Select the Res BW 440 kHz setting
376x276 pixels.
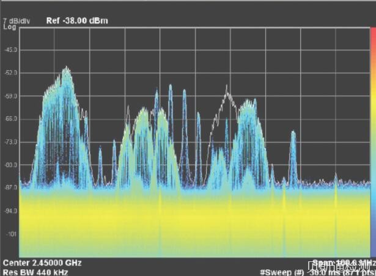point(28,272)
